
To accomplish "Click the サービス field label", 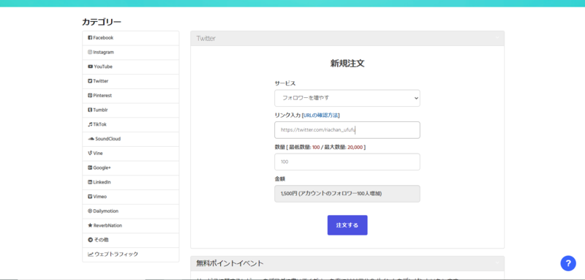I will [x=285, y=83].
